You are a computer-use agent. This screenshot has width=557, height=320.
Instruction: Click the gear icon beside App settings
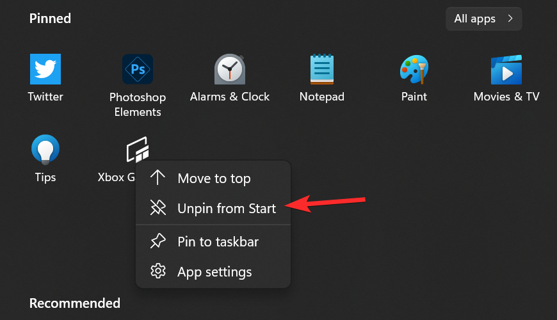(x=157, y=271)
